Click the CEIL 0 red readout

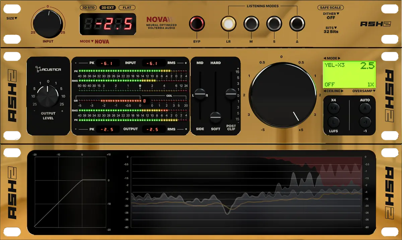[144, 101]
